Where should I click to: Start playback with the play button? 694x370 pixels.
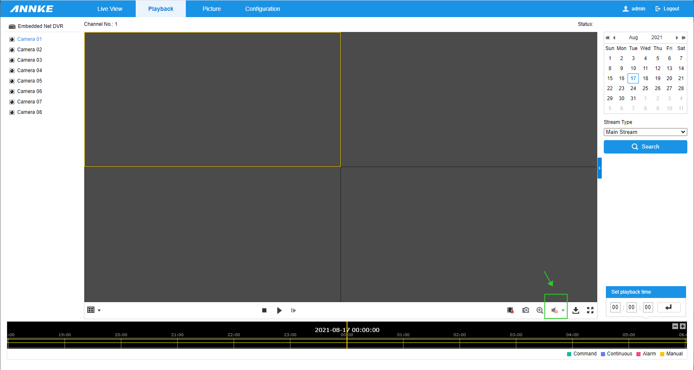pos(279,310)
